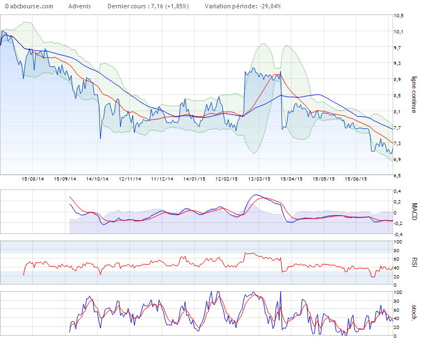Click the ligne continue chart label
The width and height of the screenshot is (422, 339).
tap(414, 95)
